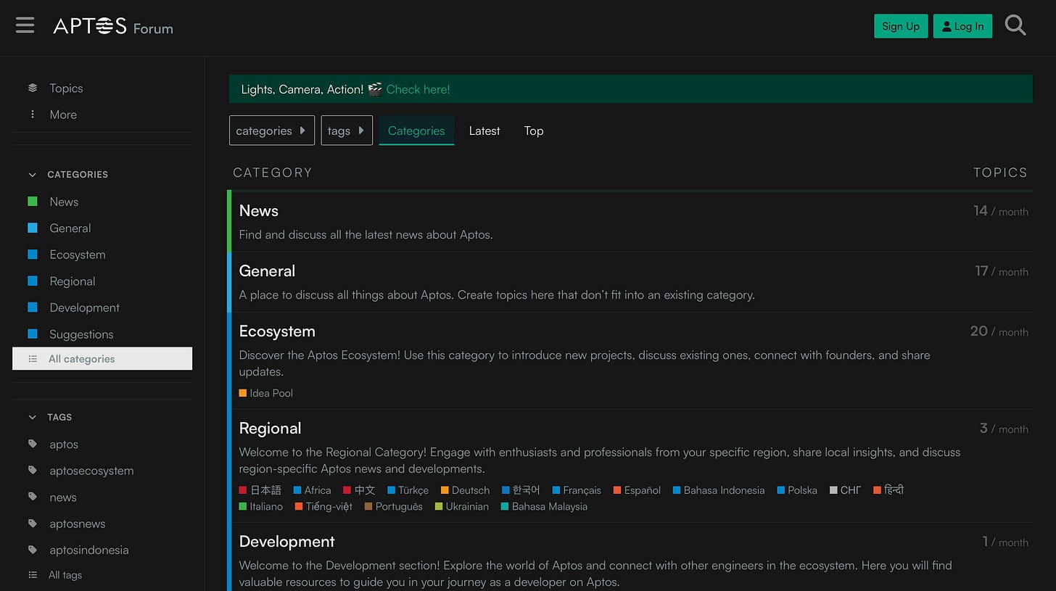Open the 日本語 regional subcategory
The height and width of the screenshot is (591, 1056).
260,490
